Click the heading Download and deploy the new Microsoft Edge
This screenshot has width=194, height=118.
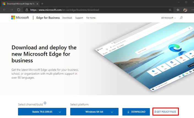pyautogui.click(x=44, y=54)
